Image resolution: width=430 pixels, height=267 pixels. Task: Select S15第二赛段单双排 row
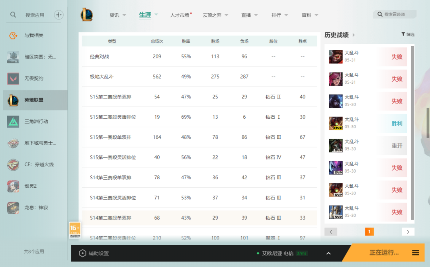pos(199,97)
